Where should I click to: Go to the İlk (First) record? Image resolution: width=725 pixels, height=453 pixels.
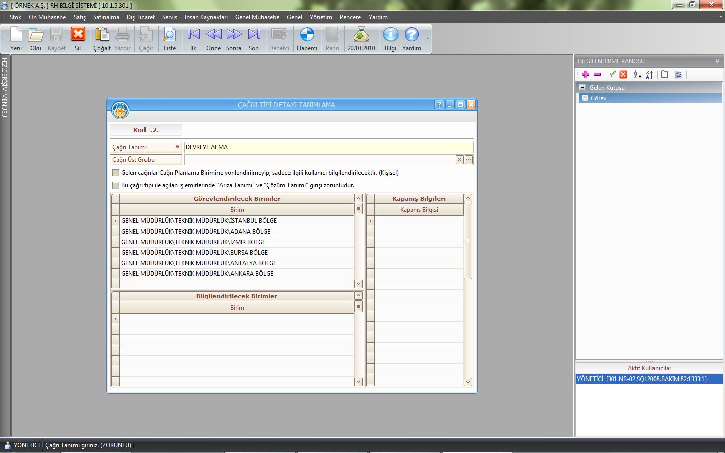pos(193,39)
